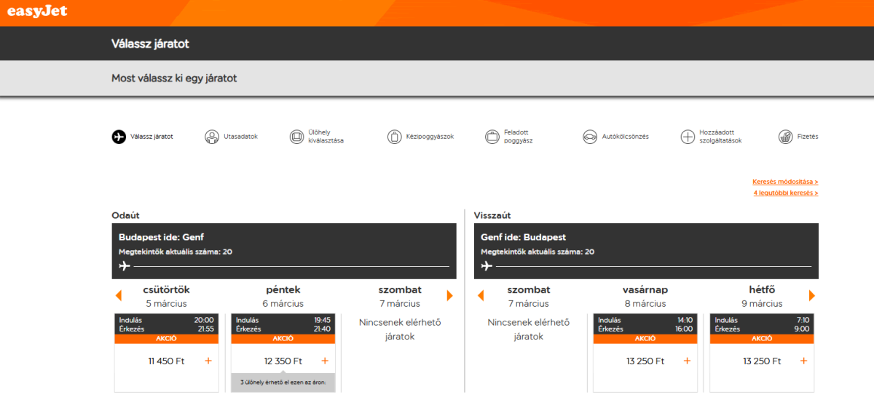
Task: Add the 12 350 Ft Friday flight
Action: [325, 361]
